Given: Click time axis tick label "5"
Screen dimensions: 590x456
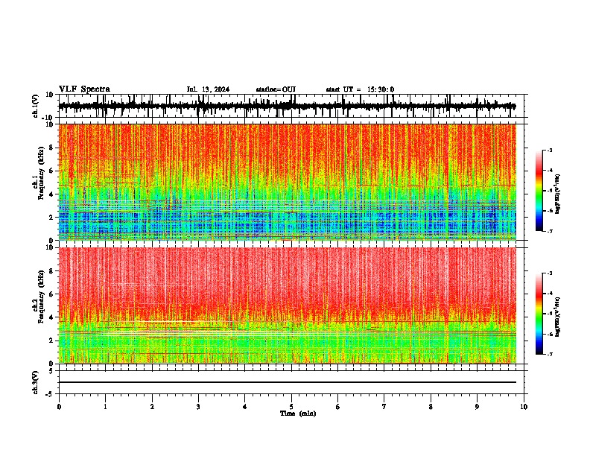Looking at the screenshot, I should pos(291,407).
